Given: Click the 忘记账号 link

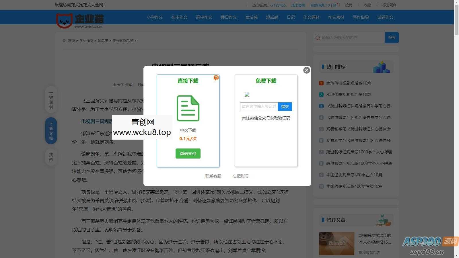Looking at the screenshot, I should (240, 176).
